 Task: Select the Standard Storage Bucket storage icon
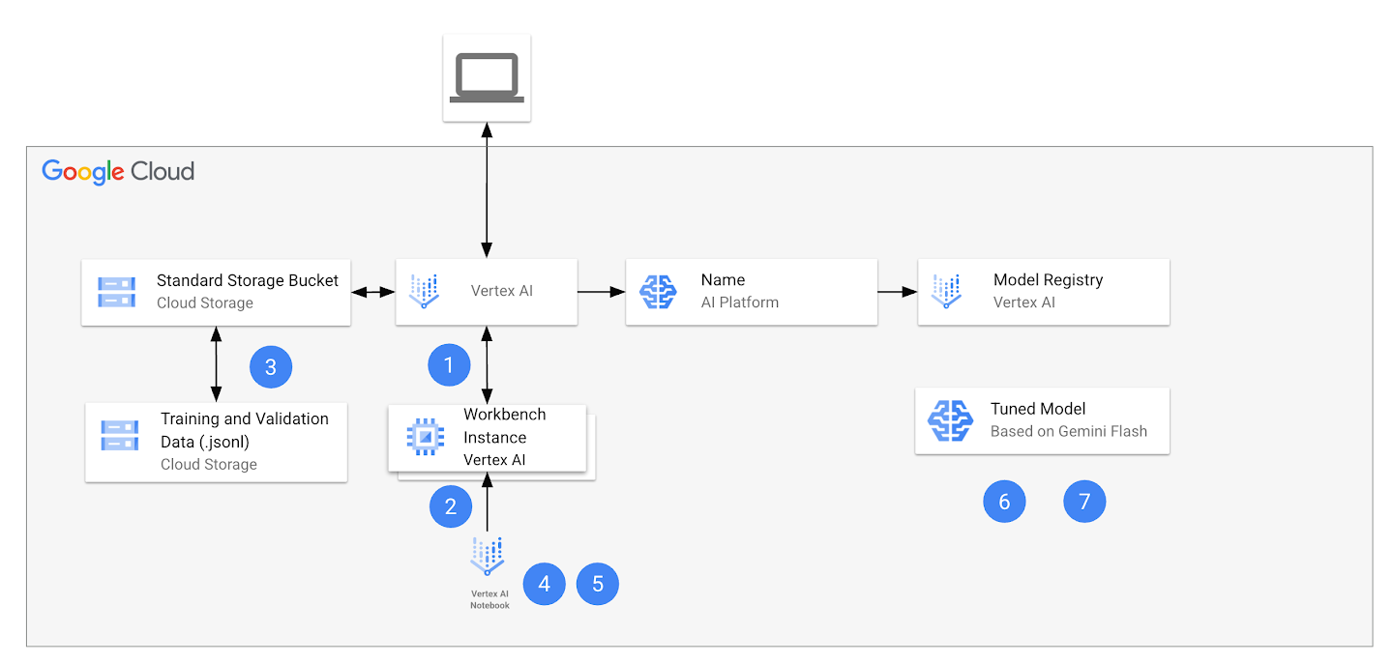point(117,292)
